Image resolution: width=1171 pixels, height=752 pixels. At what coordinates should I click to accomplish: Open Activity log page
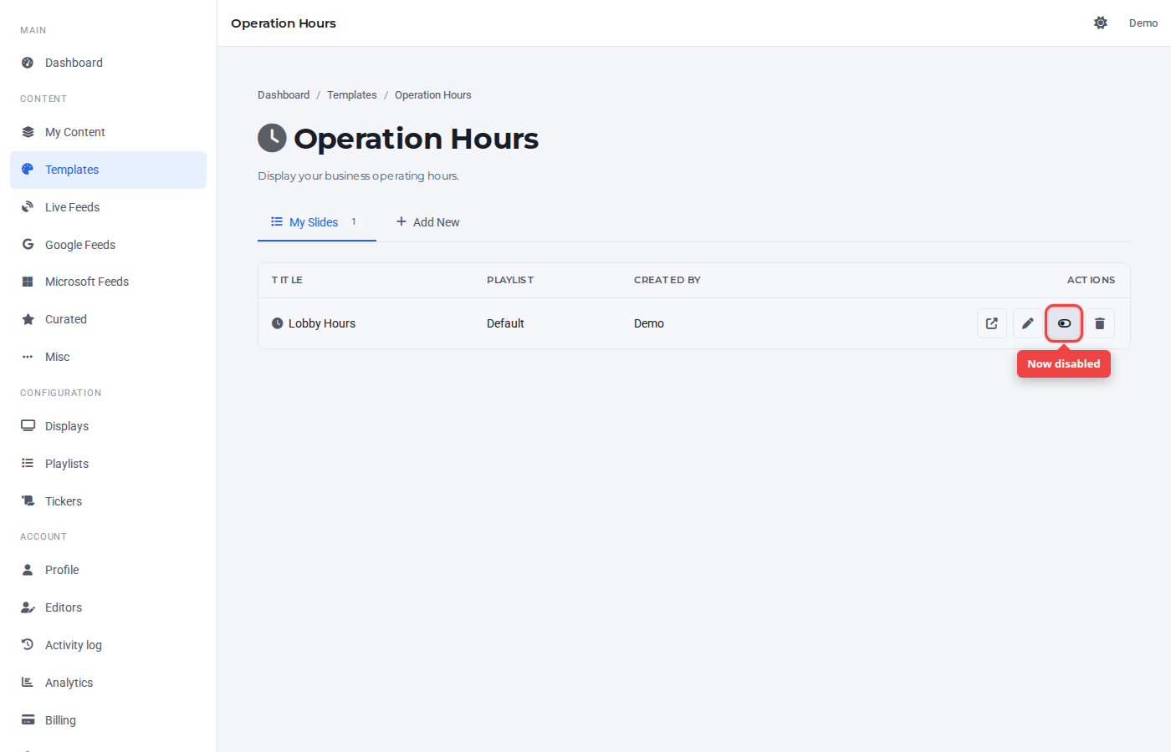coord(108,645)
